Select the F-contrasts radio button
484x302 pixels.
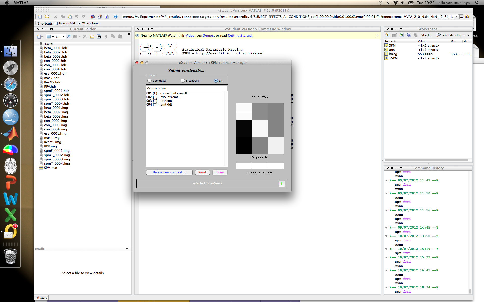click(x=183, y=81)
